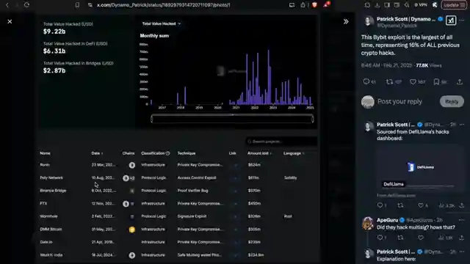Like ApeGuru's multisig tweet
The height and width of the screenshot is (264, 470).
(421, 238)
